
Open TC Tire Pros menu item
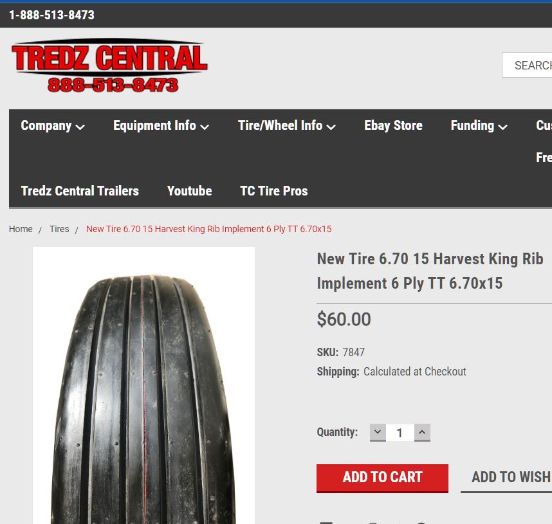[x=274, y=191]
